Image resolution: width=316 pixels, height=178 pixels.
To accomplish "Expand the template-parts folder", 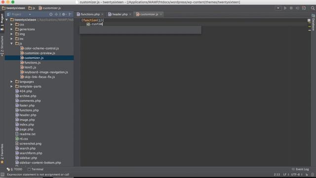I will click(11, 87).
